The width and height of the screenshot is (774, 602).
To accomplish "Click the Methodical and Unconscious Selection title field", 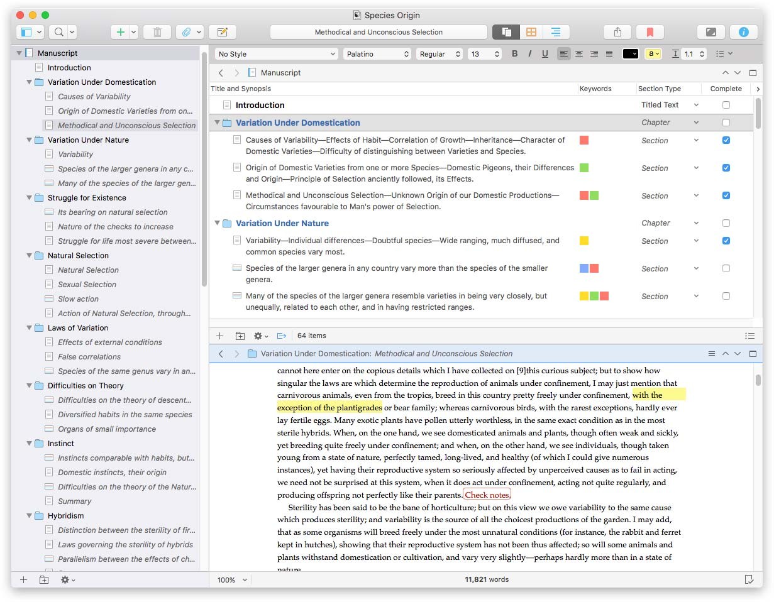I will [379, 32].
